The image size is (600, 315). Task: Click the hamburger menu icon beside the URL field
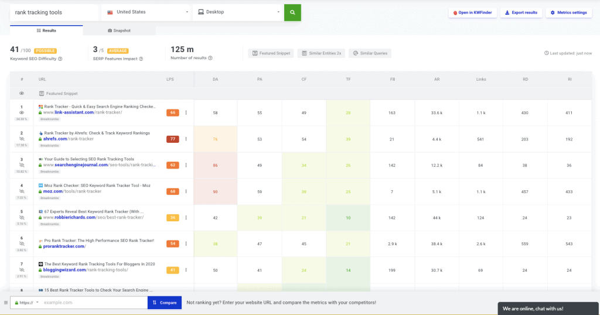(6, 302)
